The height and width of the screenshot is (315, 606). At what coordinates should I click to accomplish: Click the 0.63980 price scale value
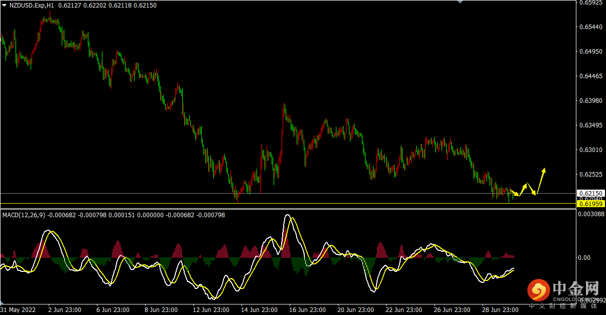(x=590, y=101)
